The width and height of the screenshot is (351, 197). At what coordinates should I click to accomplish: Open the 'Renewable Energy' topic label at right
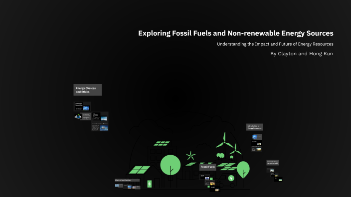pos(273,163)
